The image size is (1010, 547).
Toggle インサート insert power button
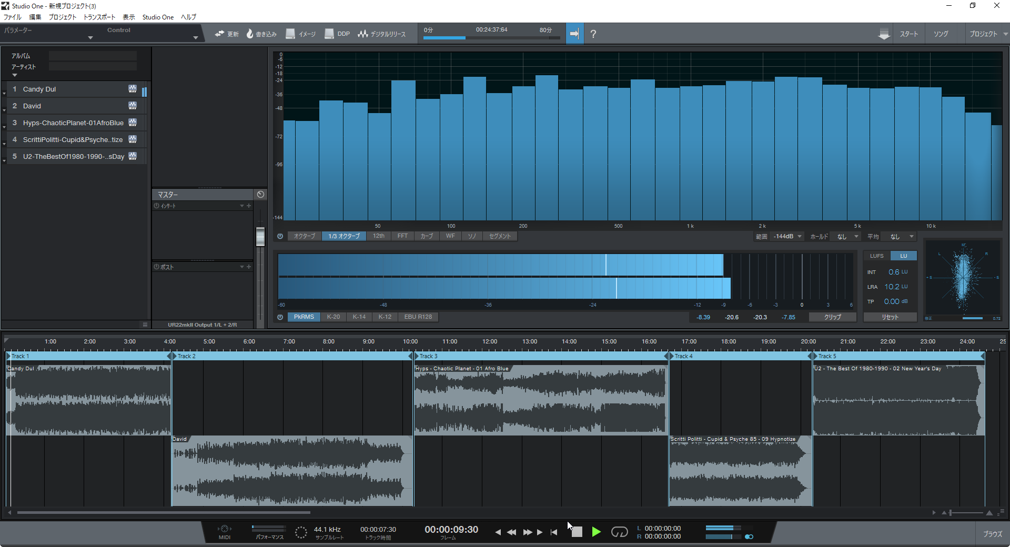click(x=156, y=206)
